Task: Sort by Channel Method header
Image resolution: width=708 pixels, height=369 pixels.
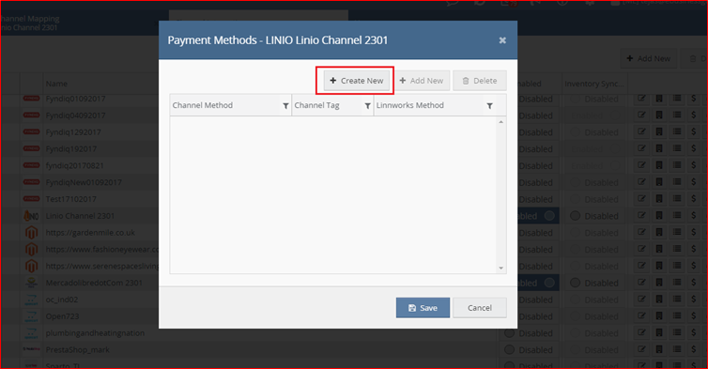Action: 202,105
